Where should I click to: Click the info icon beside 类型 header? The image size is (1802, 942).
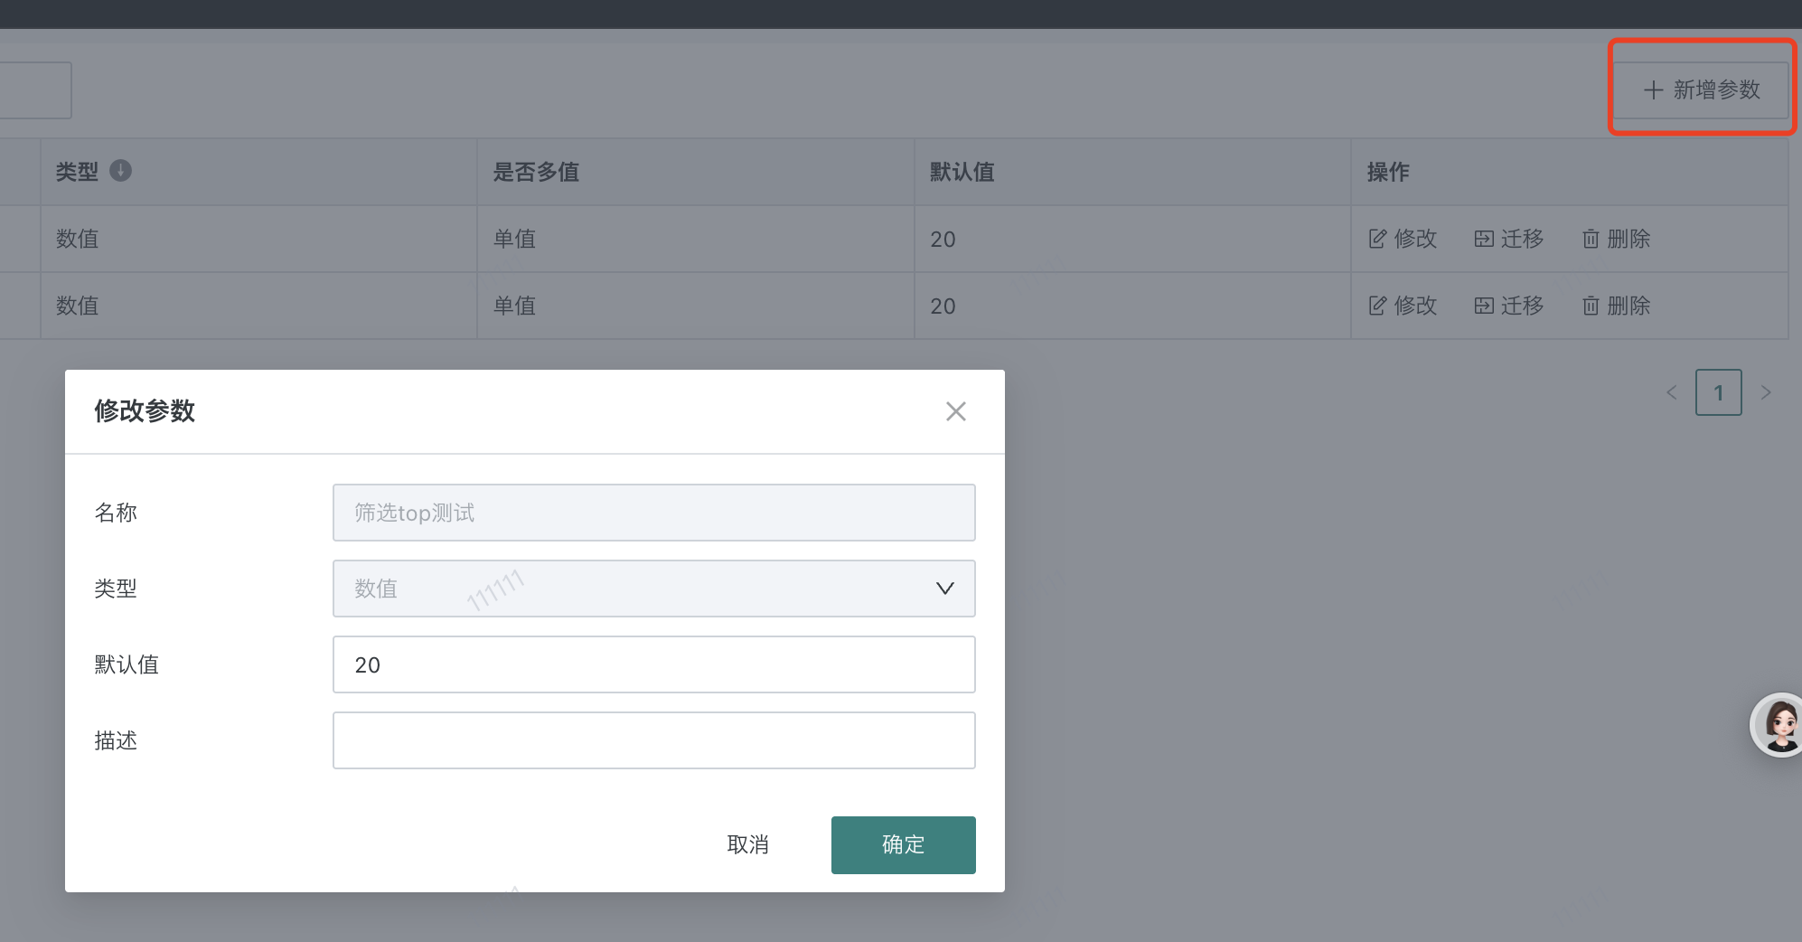tap(120, 170)
